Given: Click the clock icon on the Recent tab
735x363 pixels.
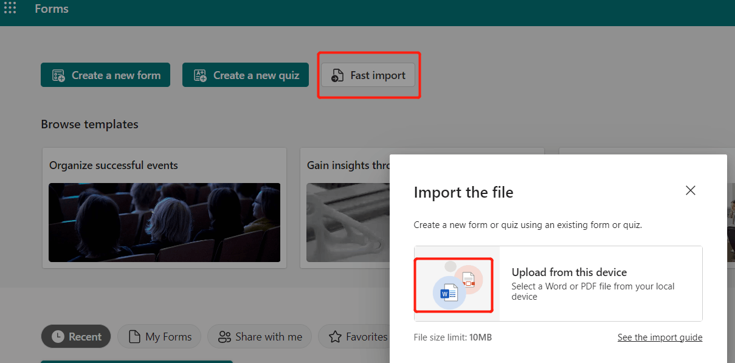Looking at the screenshot, I should pos(58,336).
